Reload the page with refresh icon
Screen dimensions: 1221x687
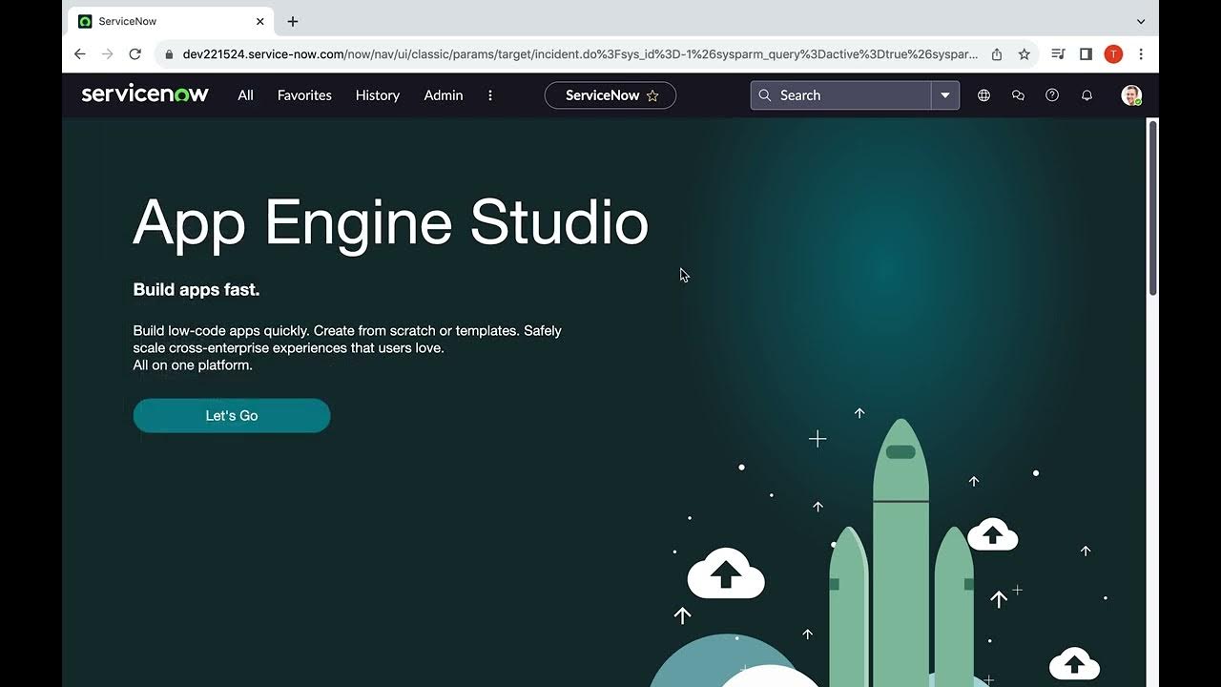point(135,54)
